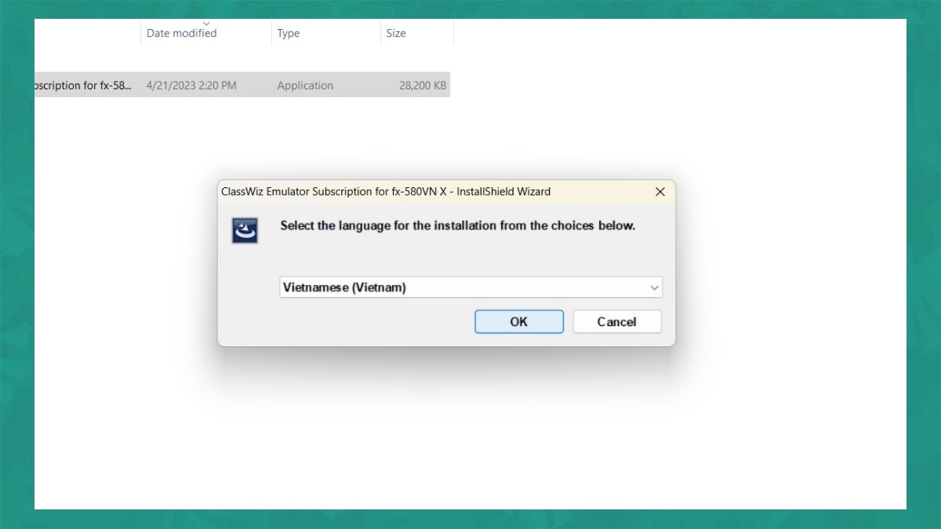Click OK in the InstallShield Wizard
941x529 pixels.
pos(519,321)
